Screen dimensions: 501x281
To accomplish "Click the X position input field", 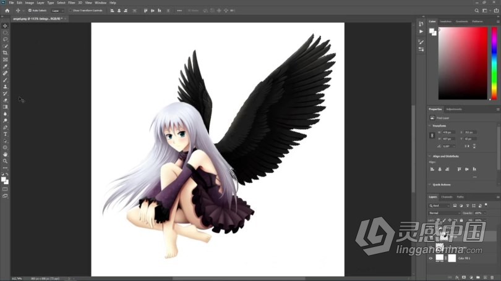I will pos(470,132).
